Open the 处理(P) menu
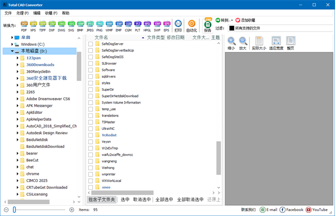335x216 pixels. click(x=23, y=13)
